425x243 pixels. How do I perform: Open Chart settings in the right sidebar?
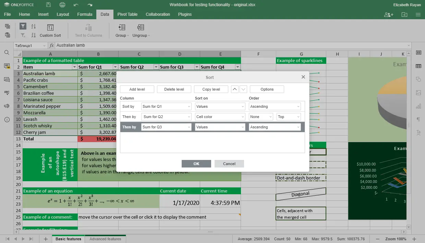[418, 106]
